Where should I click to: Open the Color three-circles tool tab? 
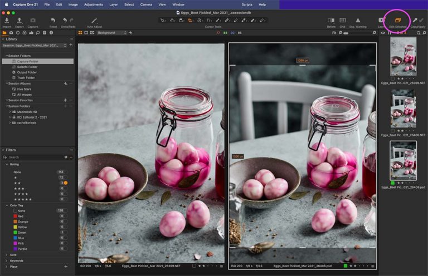[x=25, y=33]
